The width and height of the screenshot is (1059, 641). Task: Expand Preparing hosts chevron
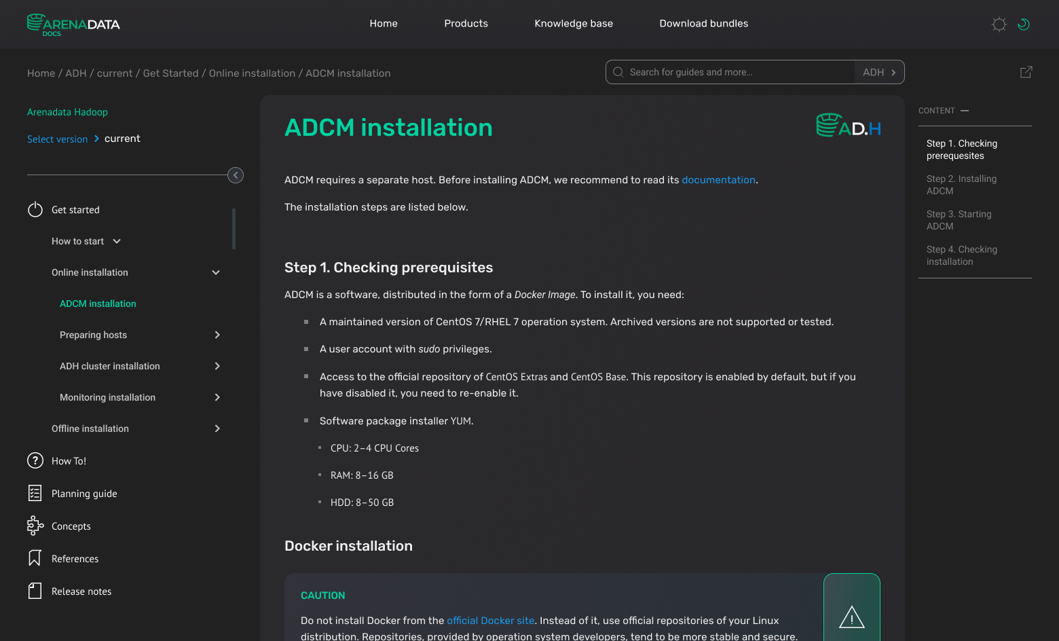[x=217, y=335]
